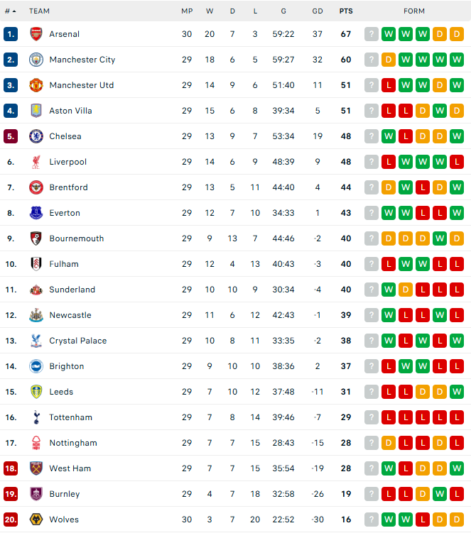Viewport: 471px width, 533px height.
Task: Click the Tottenham crest icon
Action: coord(36,417)
